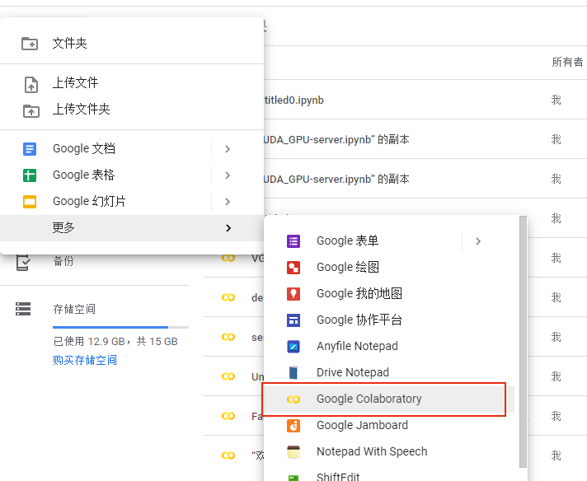This screenshot has width=587, height=481.
Task: Open the 更多 menu entry
Action: (132, 228)
